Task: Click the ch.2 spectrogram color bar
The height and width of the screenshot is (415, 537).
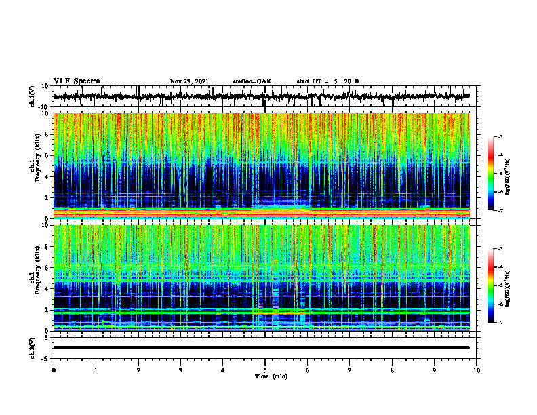Action: tap(491, 285)
